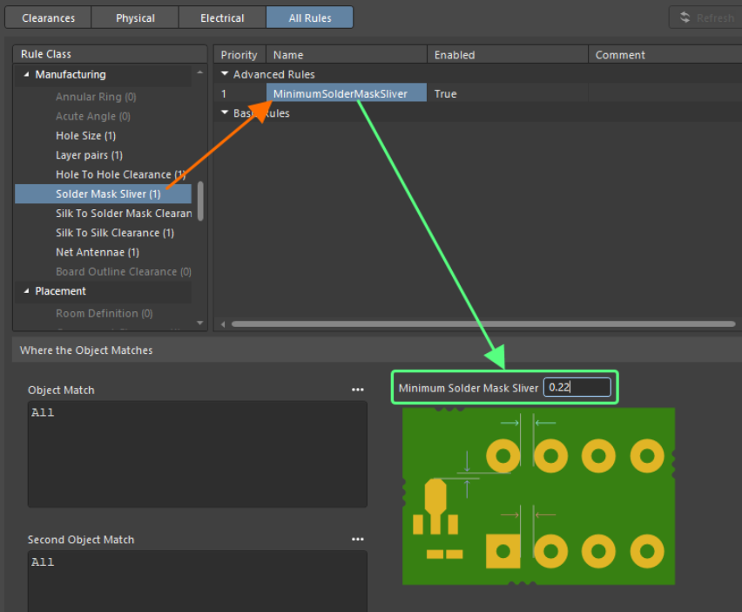Collapse the Placement rule category
This screenshot has width=742, height=612.
click(x=26, y=291)
